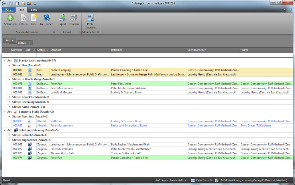Viewport: 295px width, 185px height.
Task: Sort by the Standort column header
Action: tap(80, 50)
